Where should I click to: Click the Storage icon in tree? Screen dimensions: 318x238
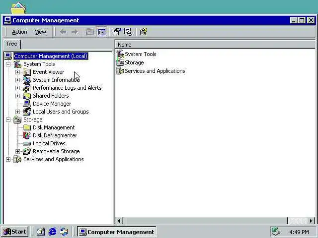coord(17,119)
